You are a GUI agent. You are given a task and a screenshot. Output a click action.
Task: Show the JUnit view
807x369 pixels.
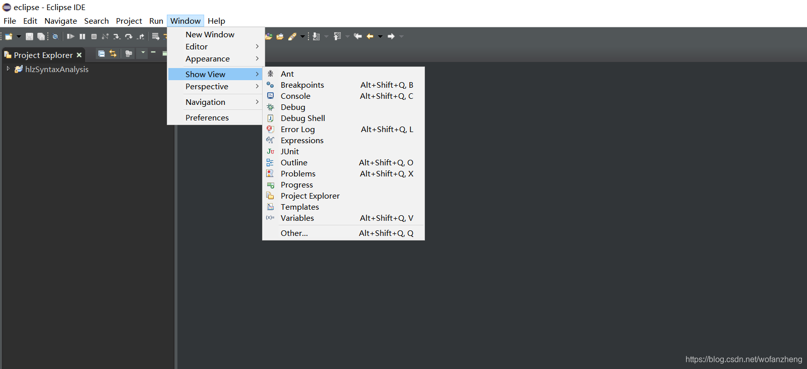click(x=343, y=151)
